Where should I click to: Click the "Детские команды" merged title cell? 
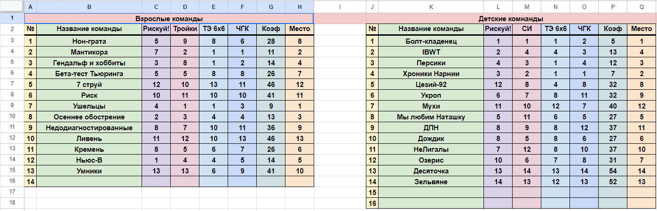[x=510, y=18]
